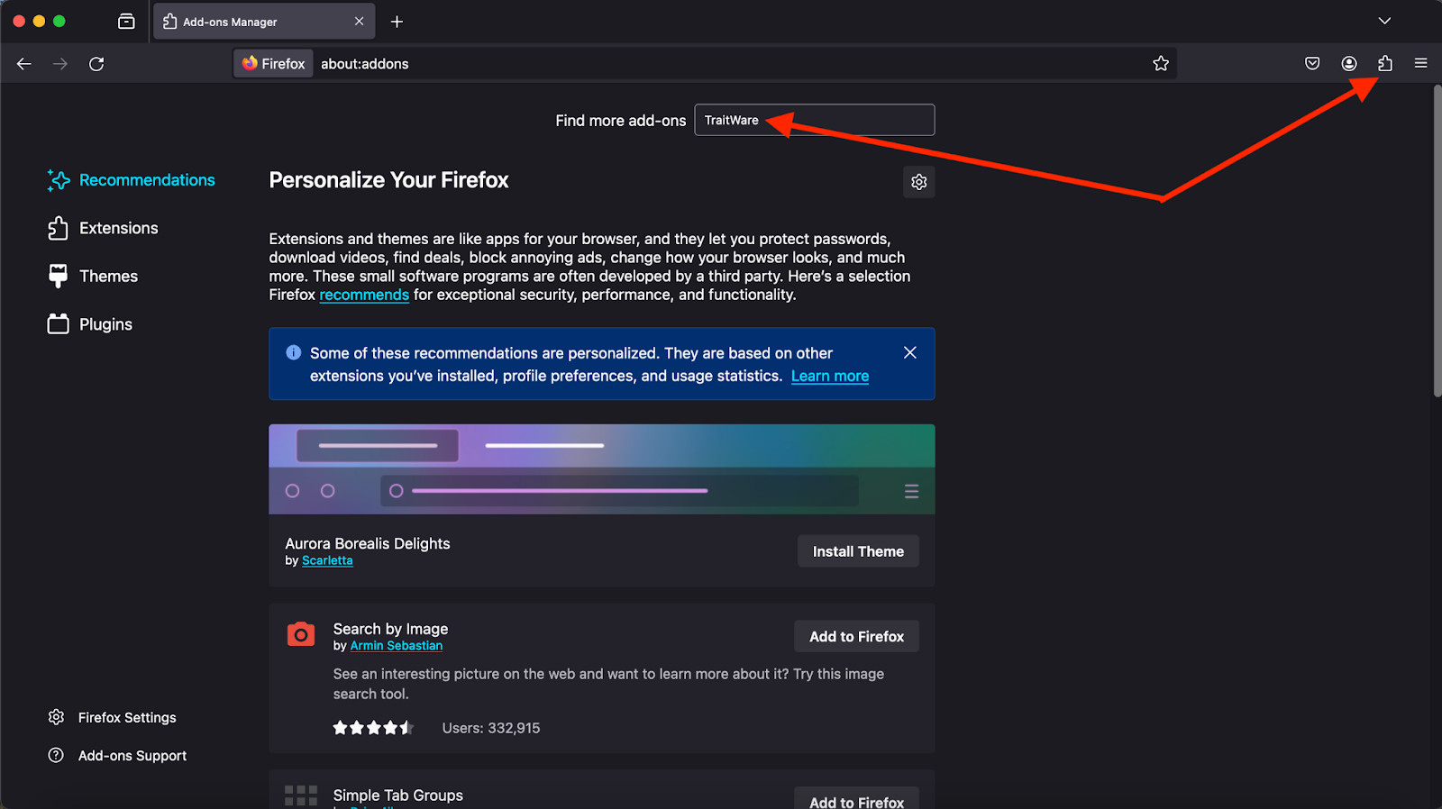The width and height of the screenshot is (1442, 809).
Task: Install the Aurora Borealis Delights theme
Action: coord(858,551)
